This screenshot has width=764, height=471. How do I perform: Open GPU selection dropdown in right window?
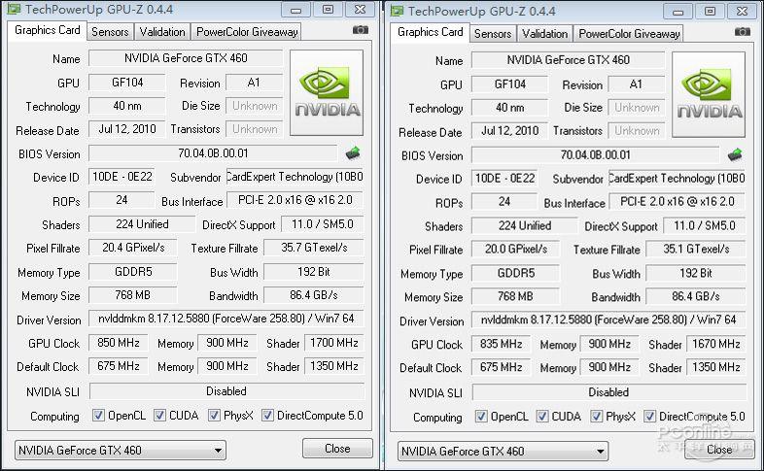[x=503, y=452]
